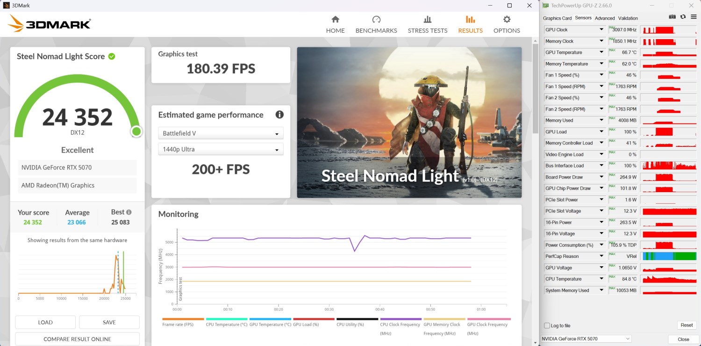Screen dimensions: 701x346
Task: Select the Sensors tab in GPU-Z
Action: click(x=583, y=18)
